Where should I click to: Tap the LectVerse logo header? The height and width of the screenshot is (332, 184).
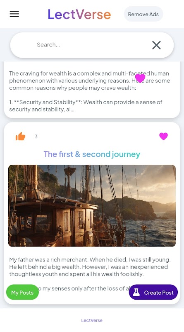pyautogui.click(x=79, y=14)
